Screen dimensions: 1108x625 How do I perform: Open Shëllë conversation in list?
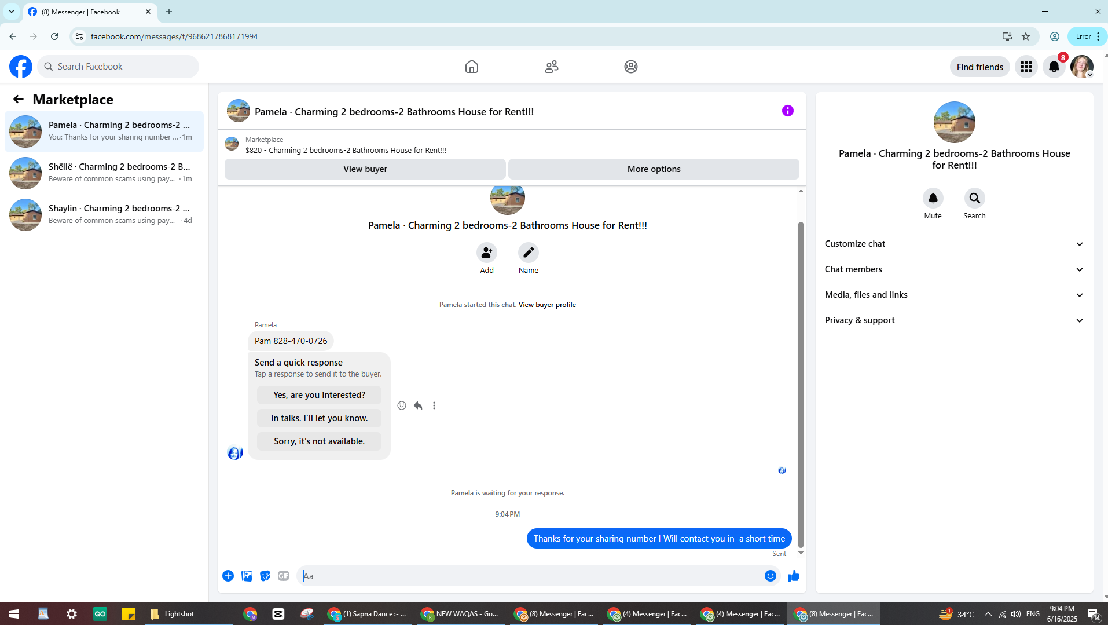104,173
